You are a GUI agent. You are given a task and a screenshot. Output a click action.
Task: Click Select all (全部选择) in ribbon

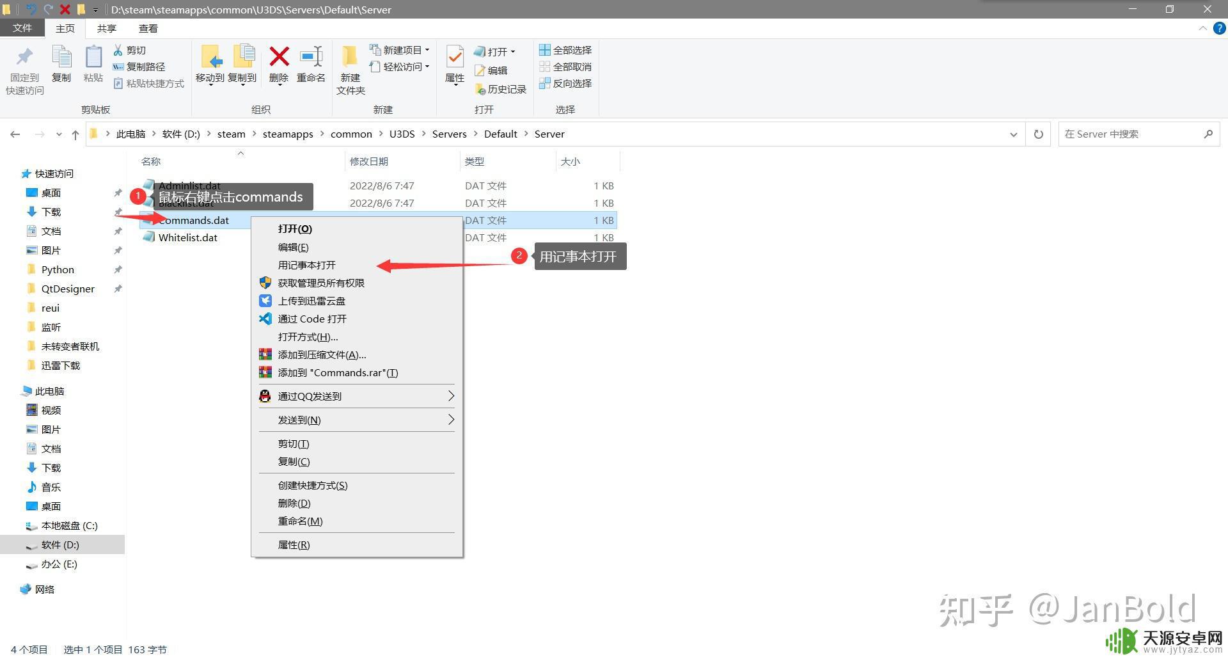click(x=565, y=50)
